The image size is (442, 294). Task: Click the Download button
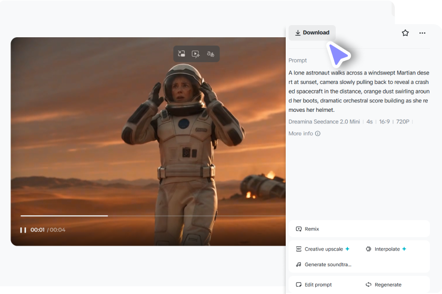tap(312, 33)
